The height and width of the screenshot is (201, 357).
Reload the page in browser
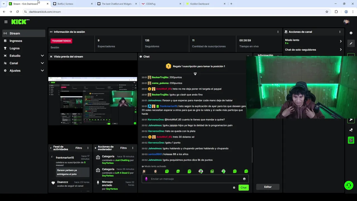[x=17, y=12]
